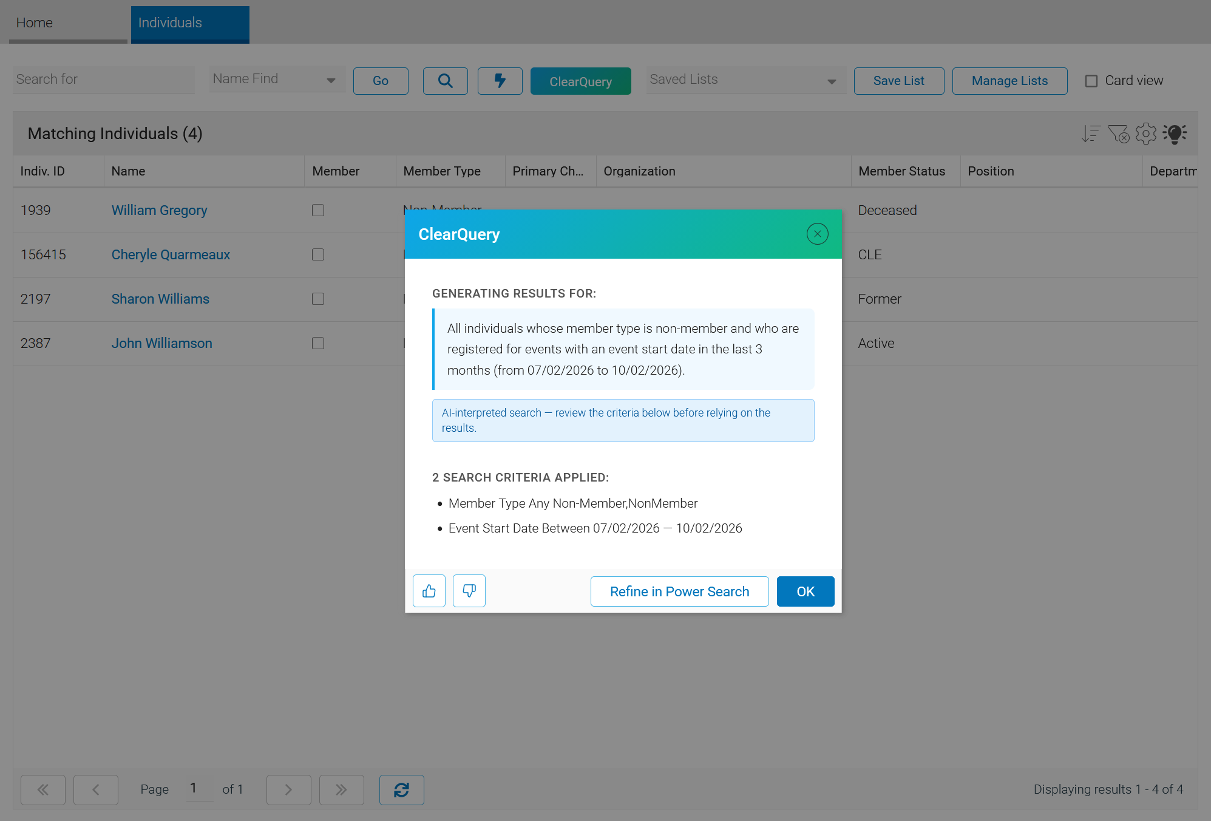Click the sort results icon
Screen dimensions: 1211x821
(1091, 134)
